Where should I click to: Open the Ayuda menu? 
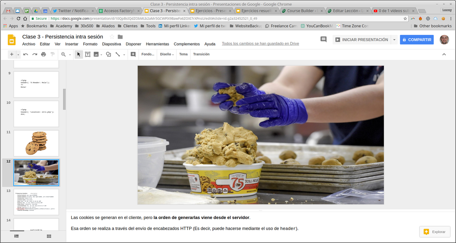coord(210,44)
